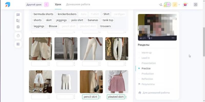Open the three-dots menu on video panel
Viewport: 205px width, 102px height.
pyautogui.click(x=173, y=38)
